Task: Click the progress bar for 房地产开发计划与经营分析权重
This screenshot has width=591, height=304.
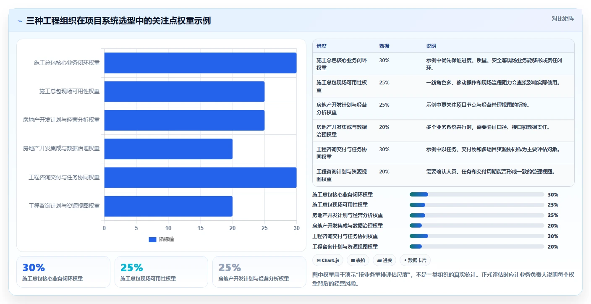Action: 477,215
